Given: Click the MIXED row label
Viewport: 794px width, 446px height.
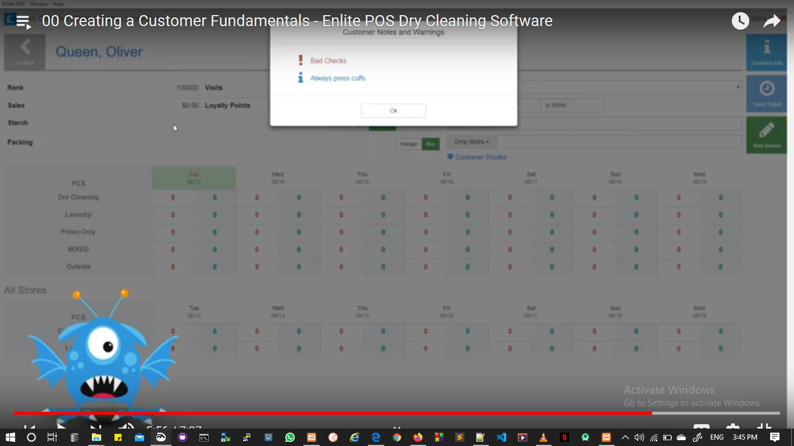Looking at the screenshot, I should [x=78, y=249].
